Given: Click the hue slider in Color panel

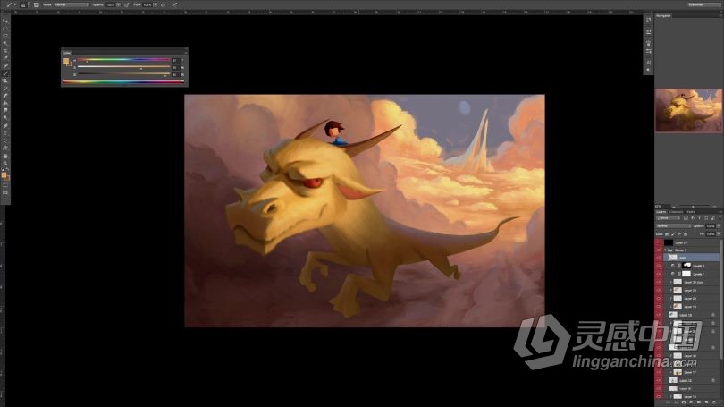Looking at the screenshot, I should coord(123,60).
